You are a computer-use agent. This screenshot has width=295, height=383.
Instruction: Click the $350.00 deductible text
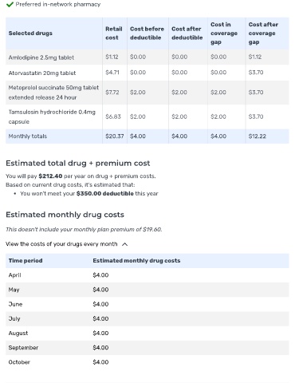tap(105, 193)
